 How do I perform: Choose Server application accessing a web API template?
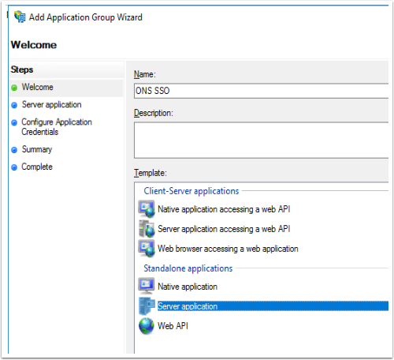tap(224, 229)
